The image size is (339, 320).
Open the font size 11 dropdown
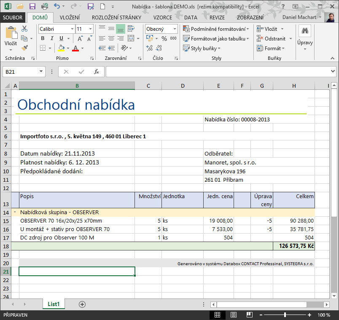click(90, 29)
